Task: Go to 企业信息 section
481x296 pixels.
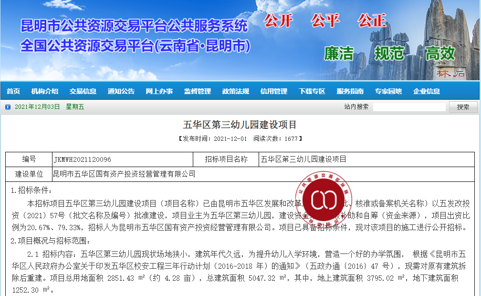Action: 427,91
